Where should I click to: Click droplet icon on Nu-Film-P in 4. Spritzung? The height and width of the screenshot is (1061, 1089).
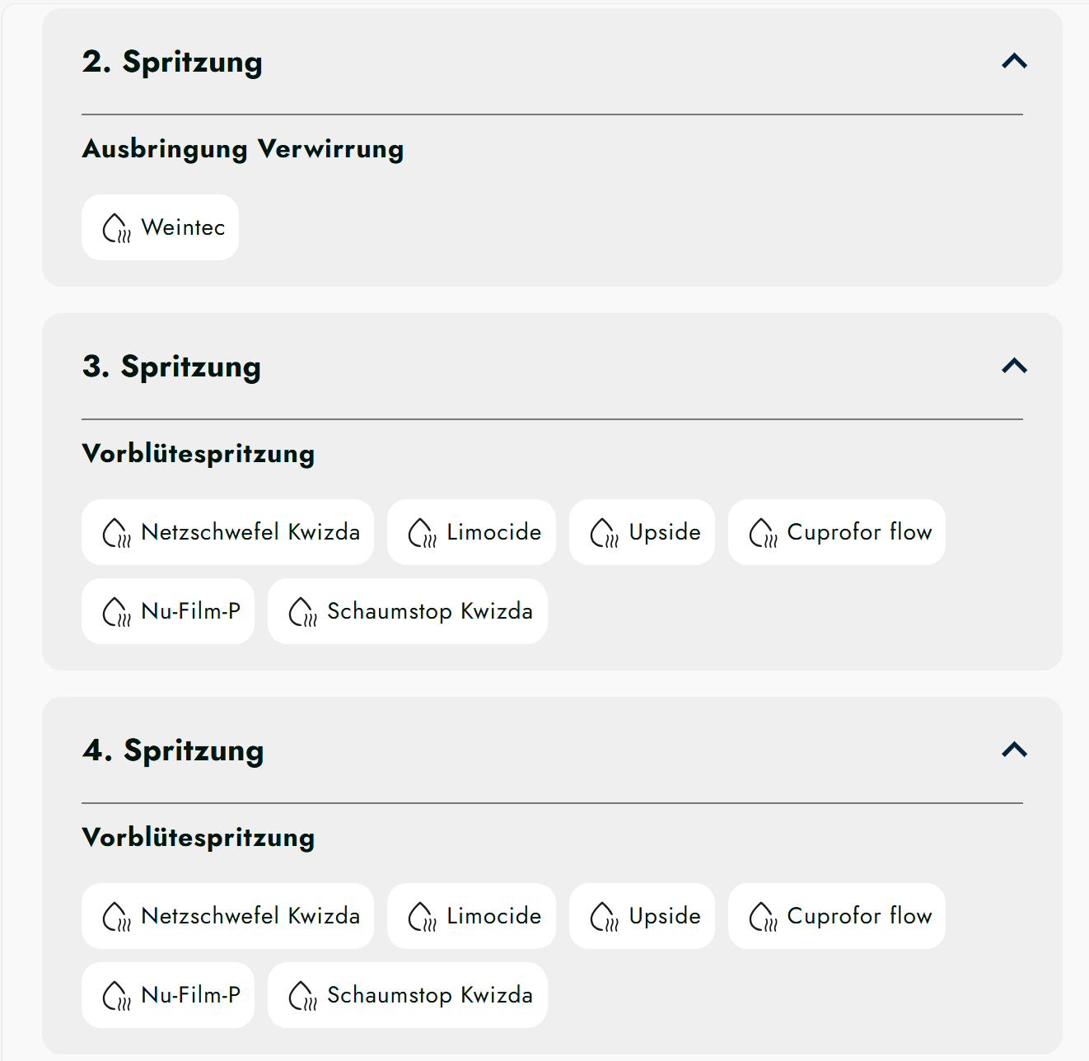(116, 996)
